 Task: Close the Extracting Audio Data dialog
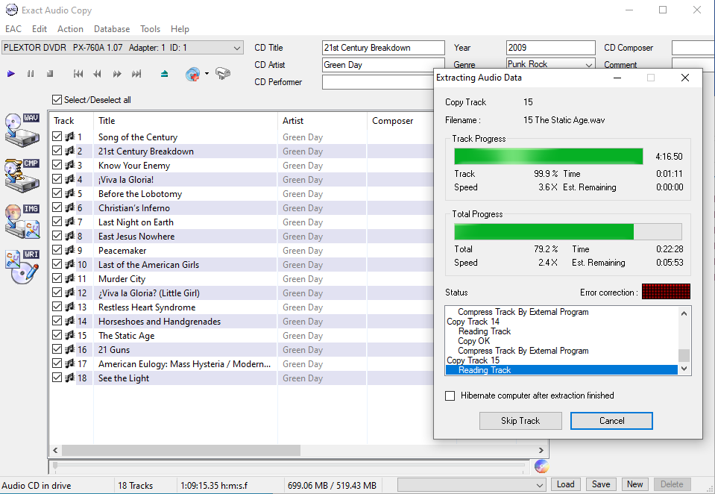point(685,78)
